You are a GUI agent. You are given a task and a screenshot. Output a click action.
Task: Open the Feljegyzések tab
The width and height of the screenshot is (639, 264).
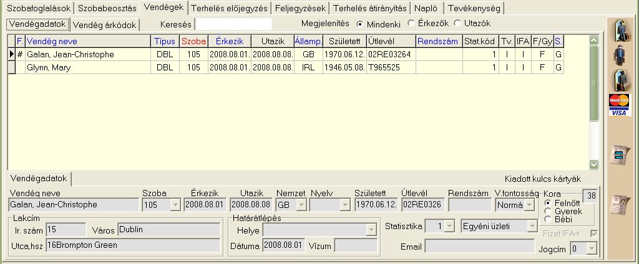pos(300,7)
